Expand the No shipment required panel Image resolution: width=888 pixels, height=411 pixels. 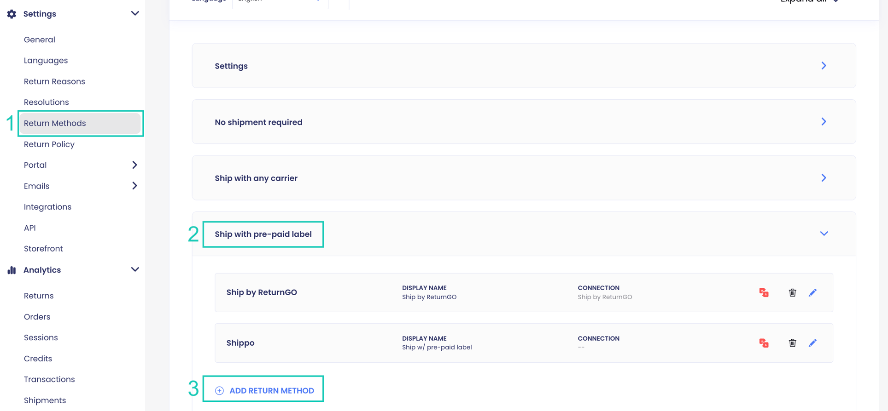pyautogui.click(x=824, y=122)
